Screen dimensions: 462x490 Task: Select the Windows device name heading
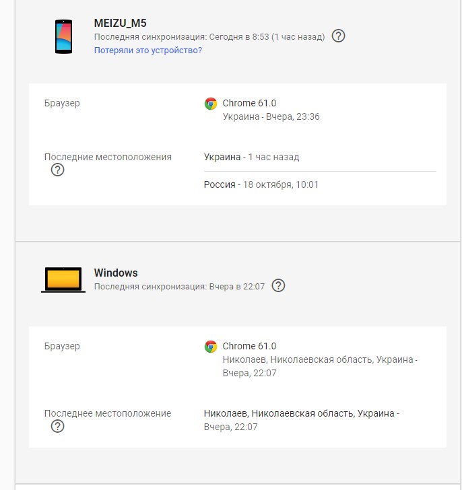click(116, 273)
